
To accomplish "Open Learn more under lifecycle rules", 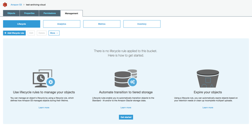I will pos(44,108).
